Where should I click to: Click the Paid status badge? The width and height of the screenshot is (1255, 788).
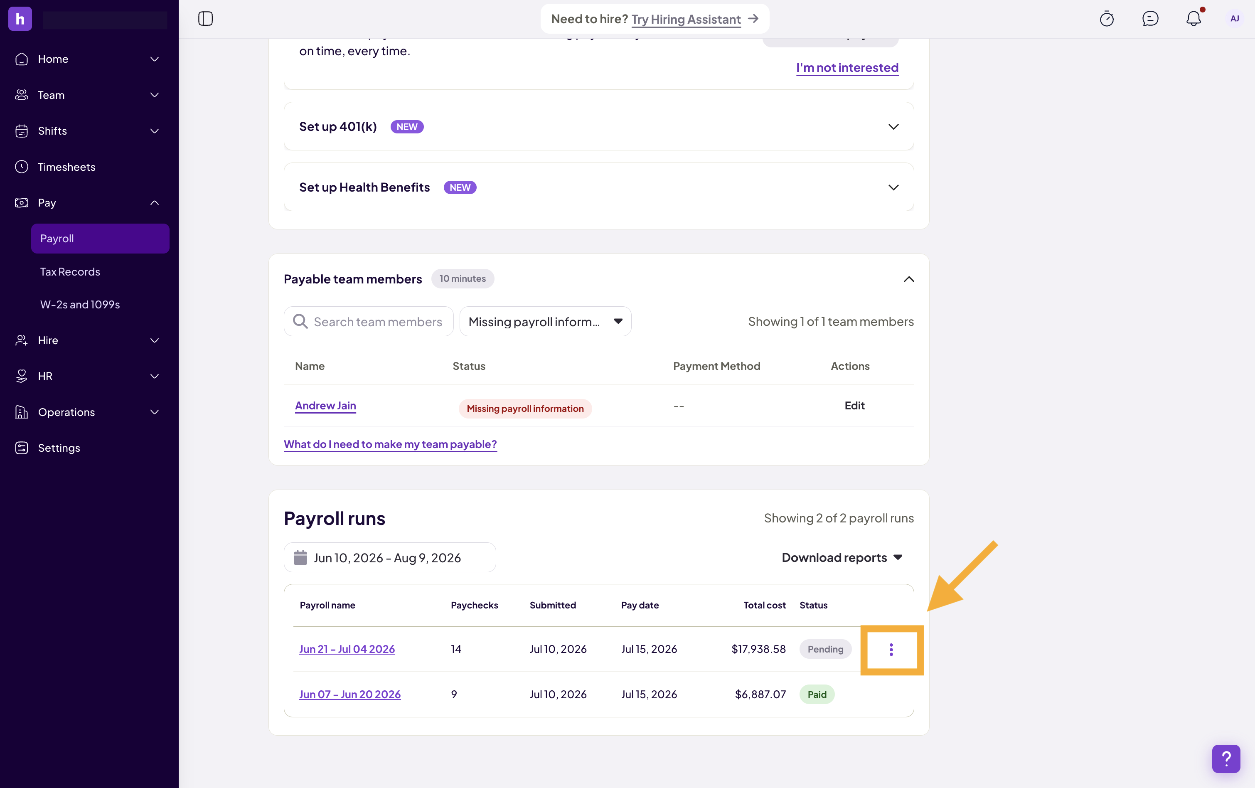(x=816, y=694)
